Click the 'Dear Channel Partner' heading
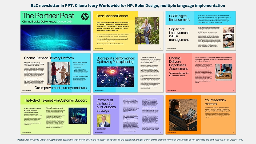This screenshot has height=144, width=256. click(112, 16)
